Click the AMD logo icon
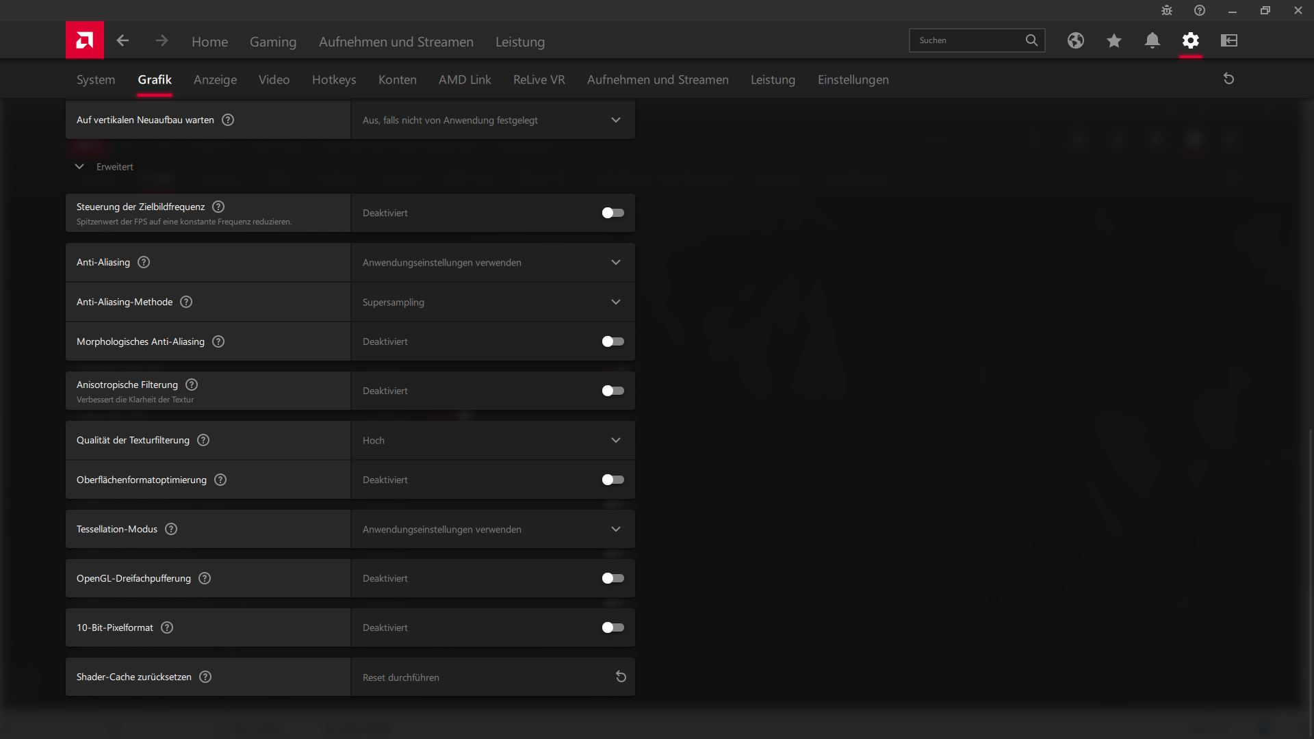The width and height of the screenshot is (1314, 739). tap(85, 40)
